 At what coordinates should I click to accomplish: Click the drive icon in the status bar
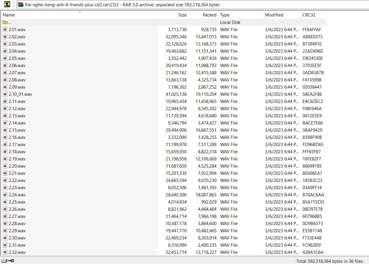click(x=4, y=261)
